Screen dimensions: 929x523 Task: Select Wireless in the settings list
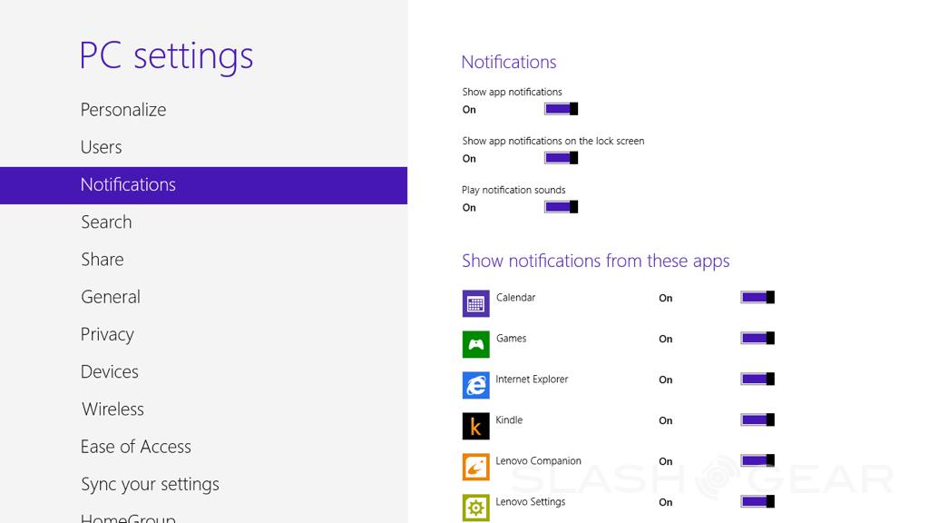[x=112, y=410]
